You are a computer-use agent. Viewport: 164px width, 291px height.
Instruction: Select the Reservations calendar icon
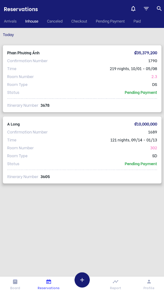coord(48,282)
